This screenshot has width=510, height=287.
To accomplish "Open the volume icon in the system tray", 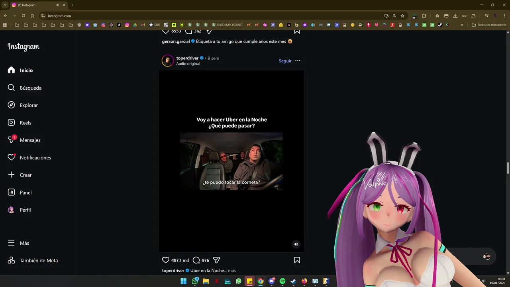I will coord(483,281).
